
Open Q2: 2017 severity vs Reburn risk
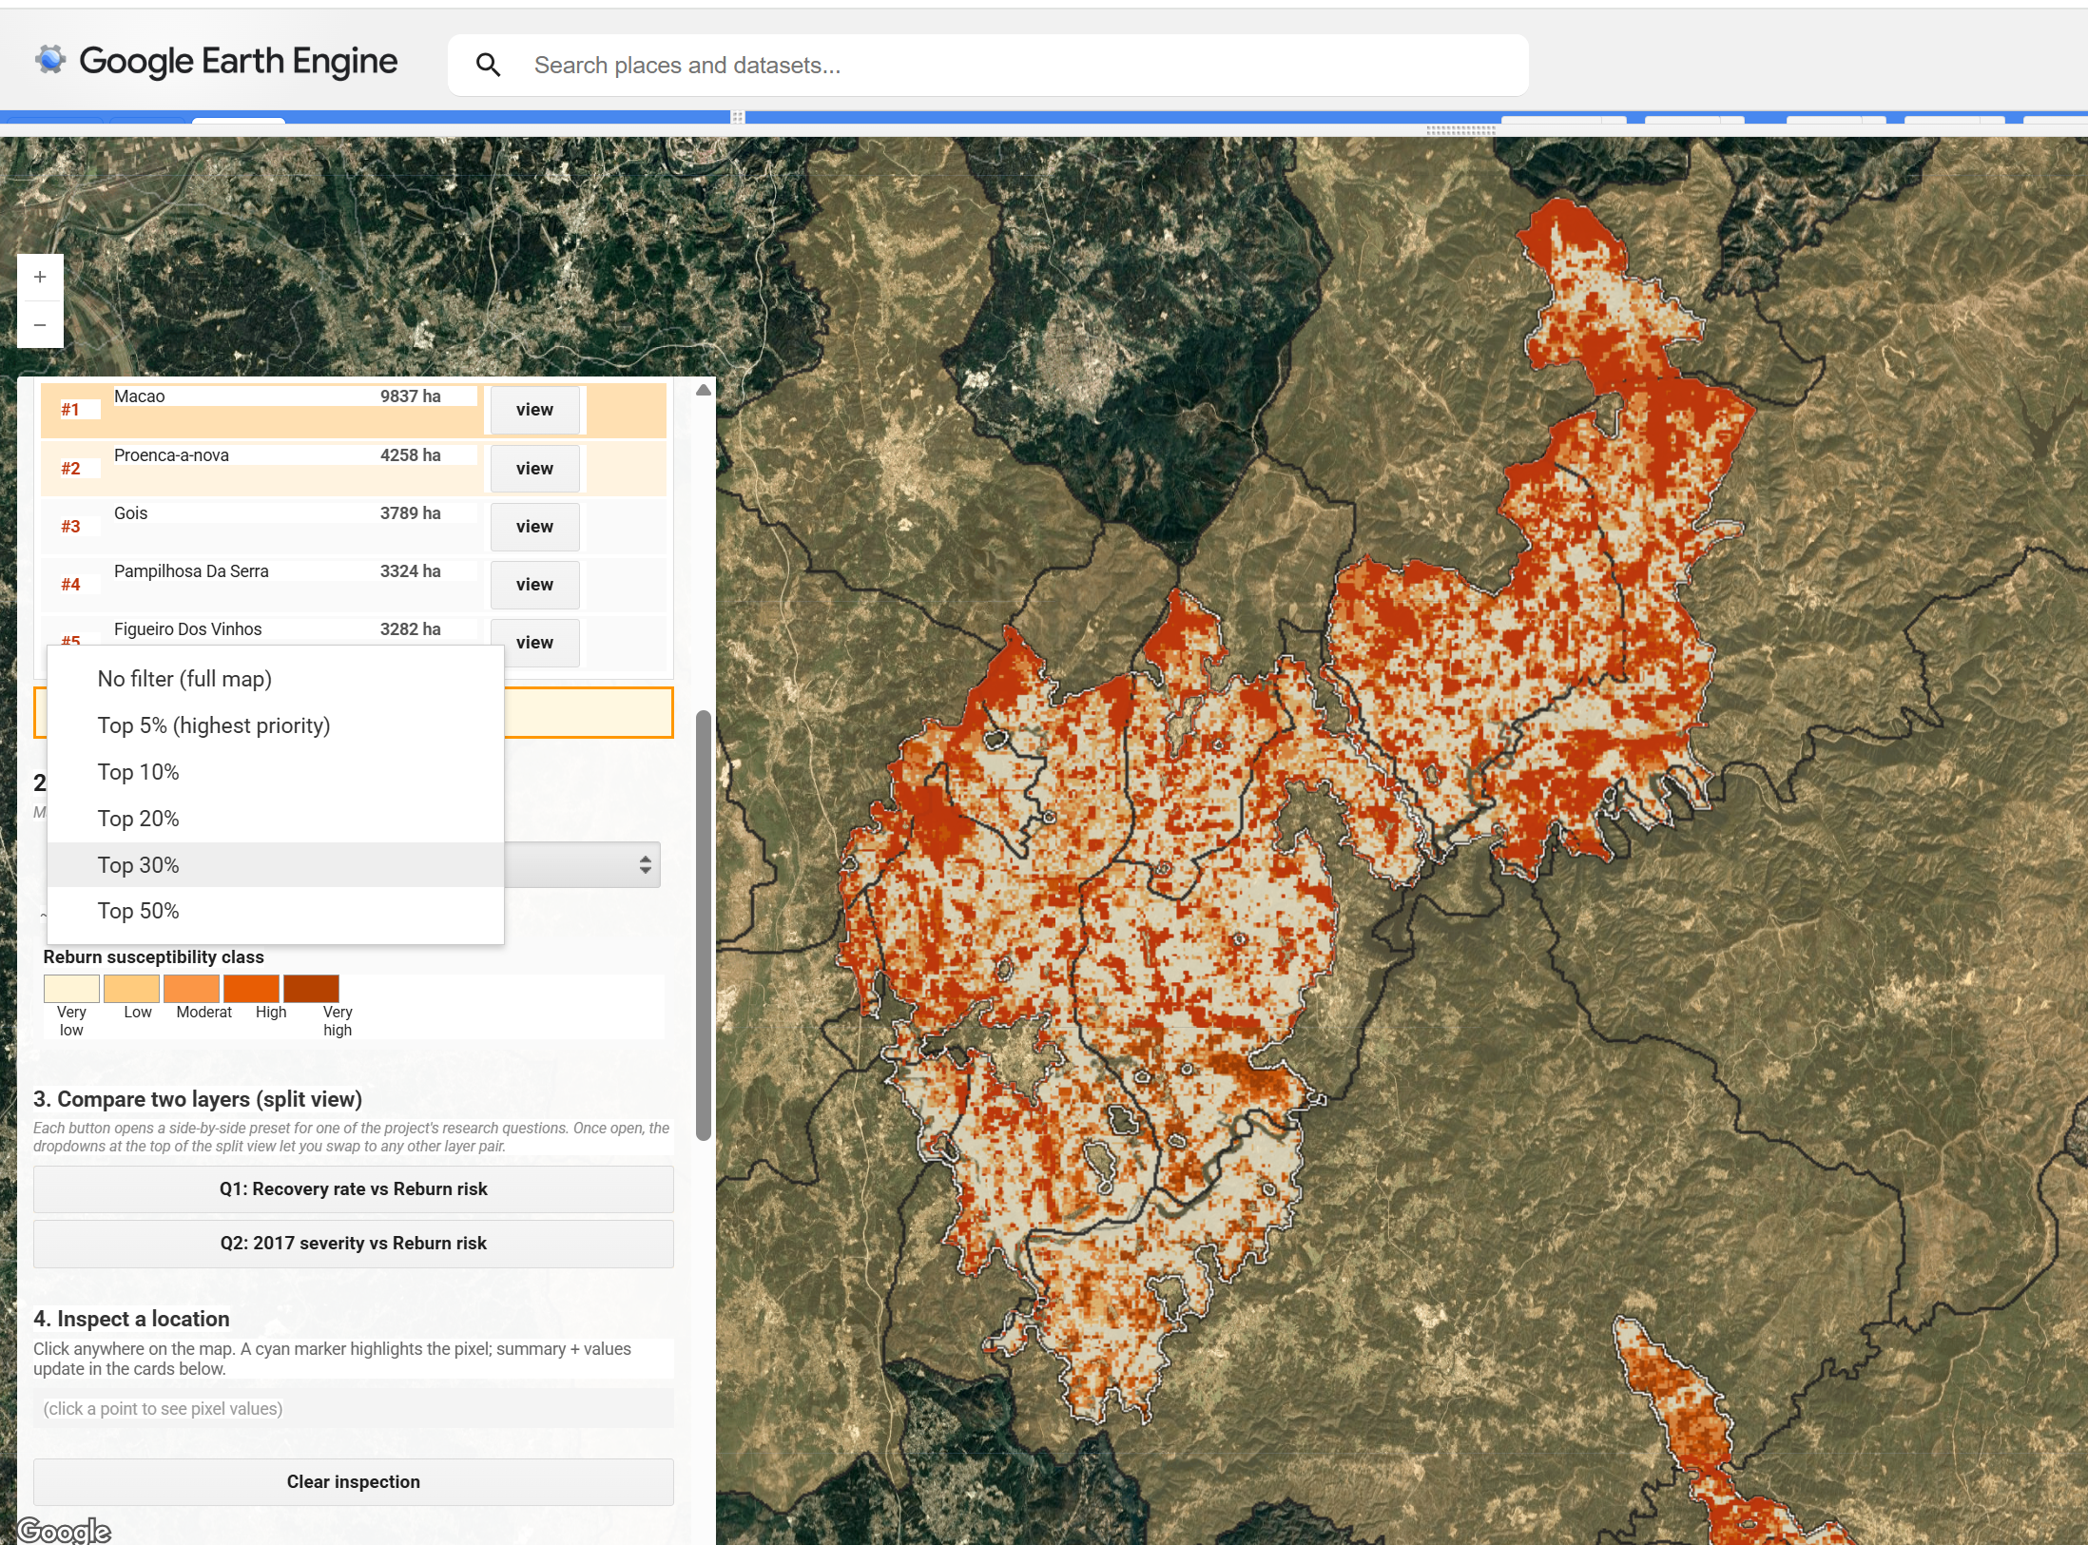point(353,1244)
